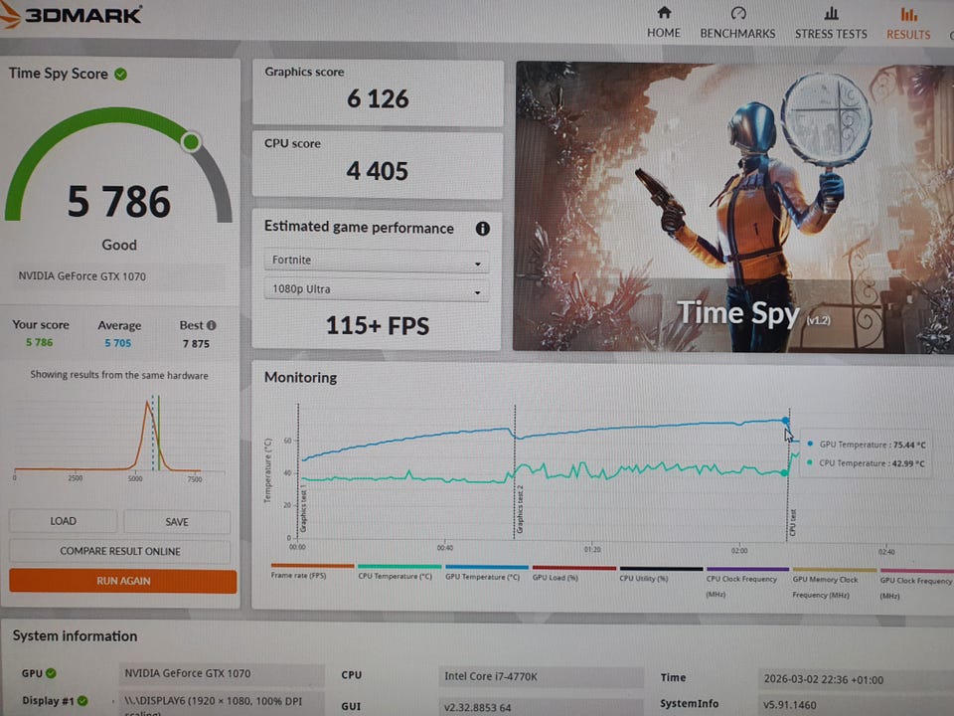
Task: Click the Intel Core i7-4770K CPU field
Action: click(x=541, y=676)
